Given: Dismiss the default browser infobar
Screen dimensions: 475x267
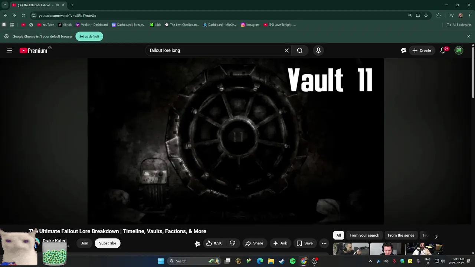Looking at the screenshot, I should (468, 36).
